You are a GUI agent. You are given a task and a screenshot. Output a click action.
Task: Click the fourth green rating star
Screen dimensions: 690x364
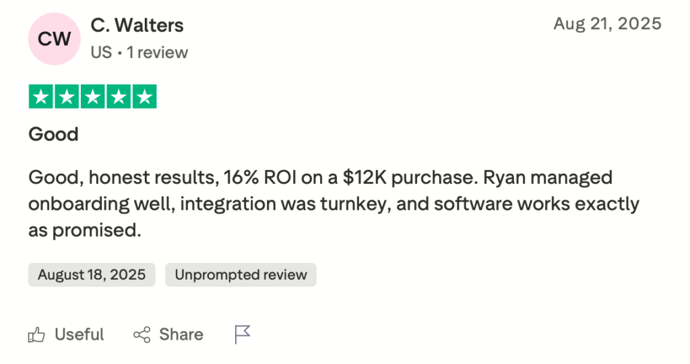pos(118,97)
